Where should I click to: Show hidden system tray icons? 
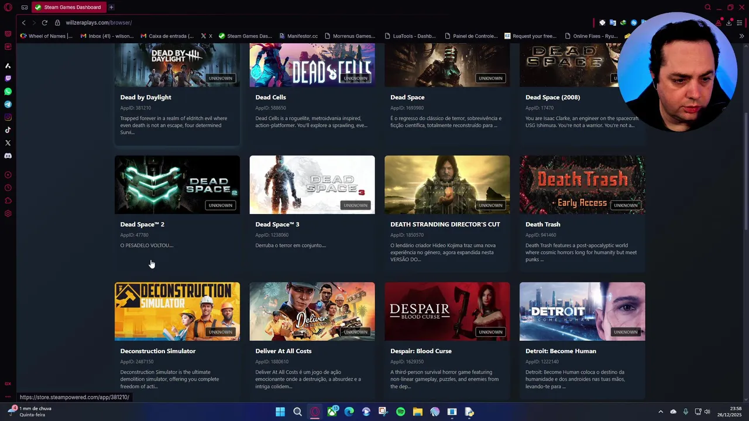(x=661, y=412)
